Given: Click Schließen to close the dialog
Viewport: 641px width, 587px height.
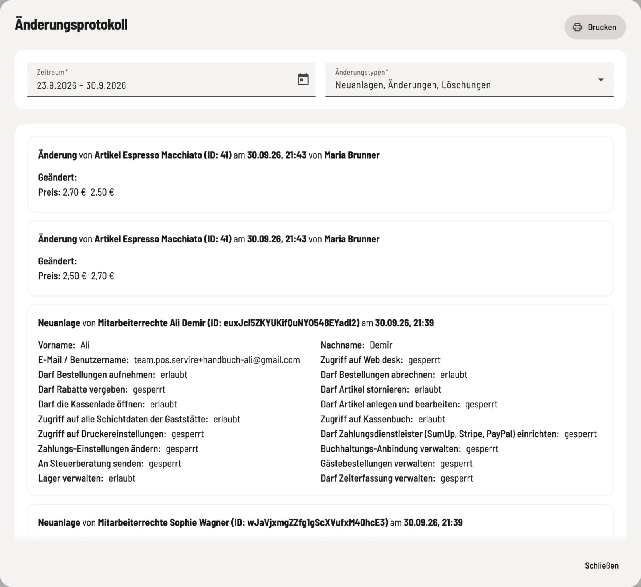Looking at the screenshot, I should tap(601, 565).
